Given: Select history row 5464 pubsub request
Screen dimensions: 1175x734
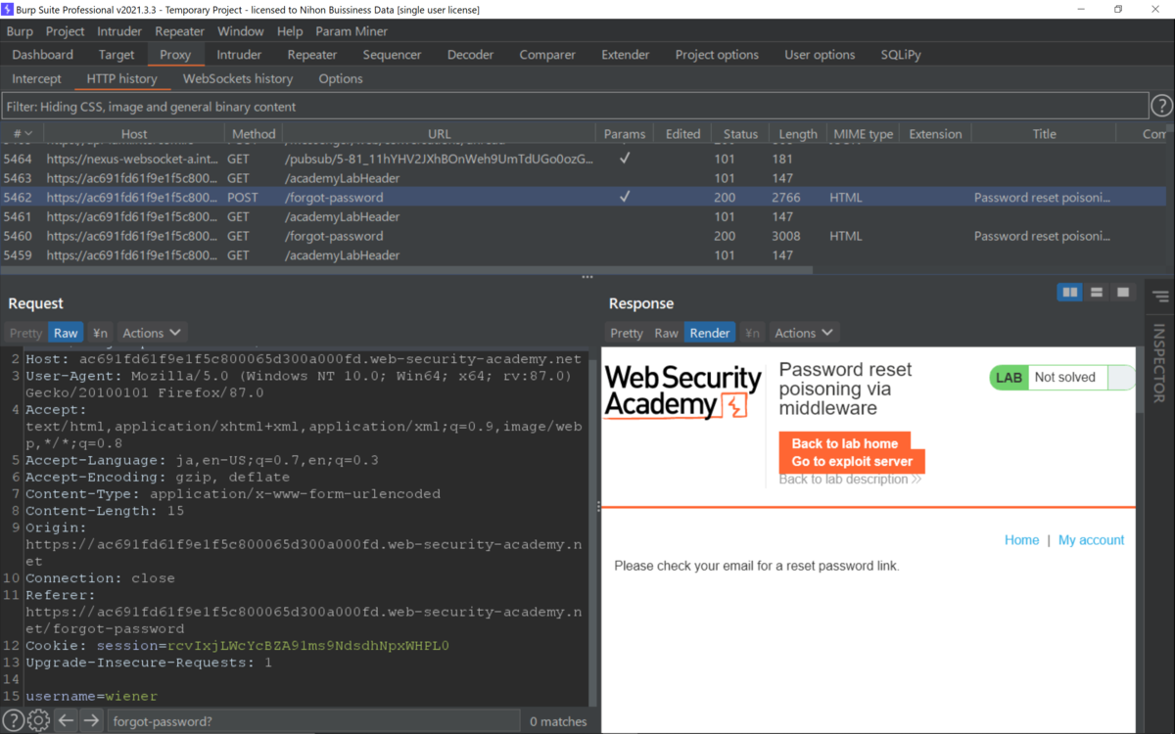Looking at the screenshot, I should click(x=583, y=158).
